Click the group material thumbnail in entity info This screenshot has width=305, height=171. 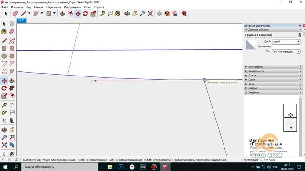pyautogui.click(x=251, y=45)
